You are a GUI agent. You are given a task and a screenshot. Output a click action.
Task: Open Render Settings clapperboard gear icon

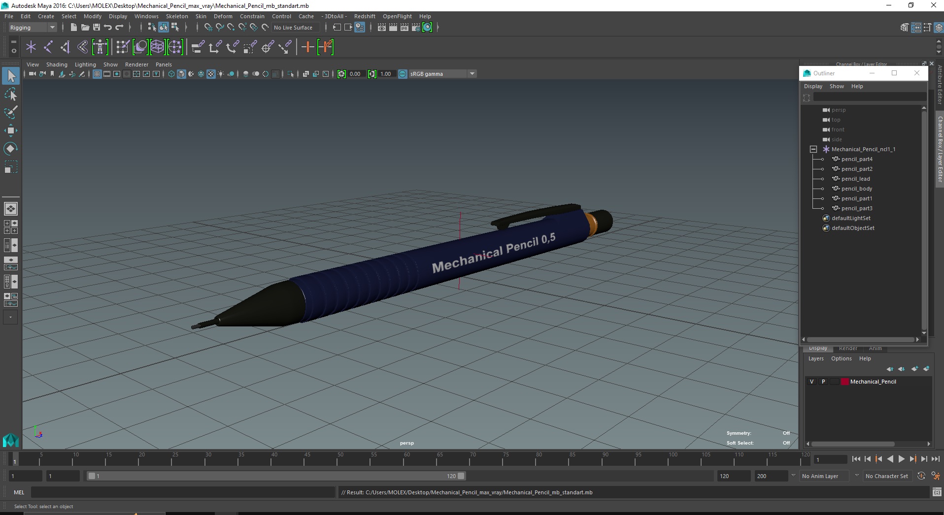(416, 28)
